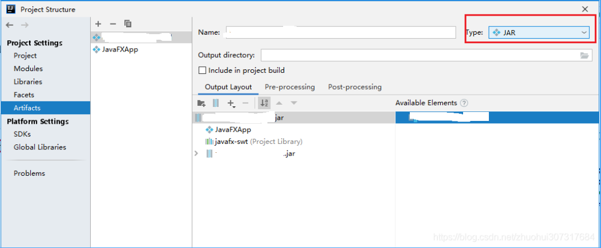This screenshot has width=601, height=248.
Task: Select javafx-swt Project Library entry
Action: tap(254, 142)
